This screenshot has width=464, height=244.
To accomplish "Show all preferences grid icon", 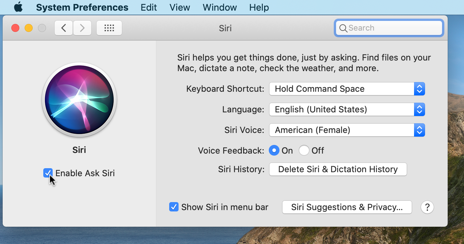I will 109,28.
